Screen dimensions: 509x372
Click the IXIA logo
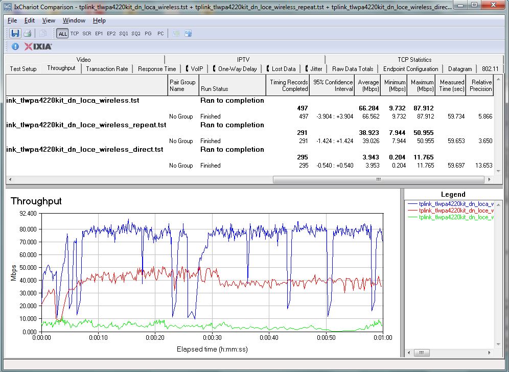pyautogui.click(x=38, y=46)
